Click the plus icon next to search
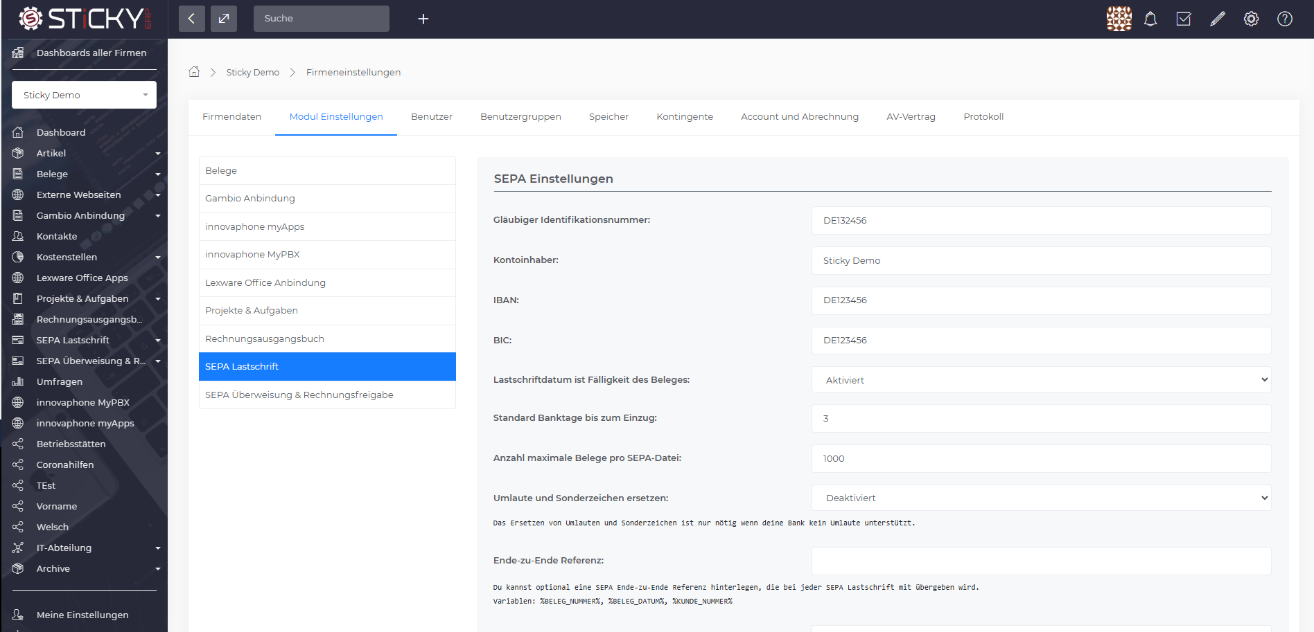Screen dimensions: 1314x632 point(423,19)
